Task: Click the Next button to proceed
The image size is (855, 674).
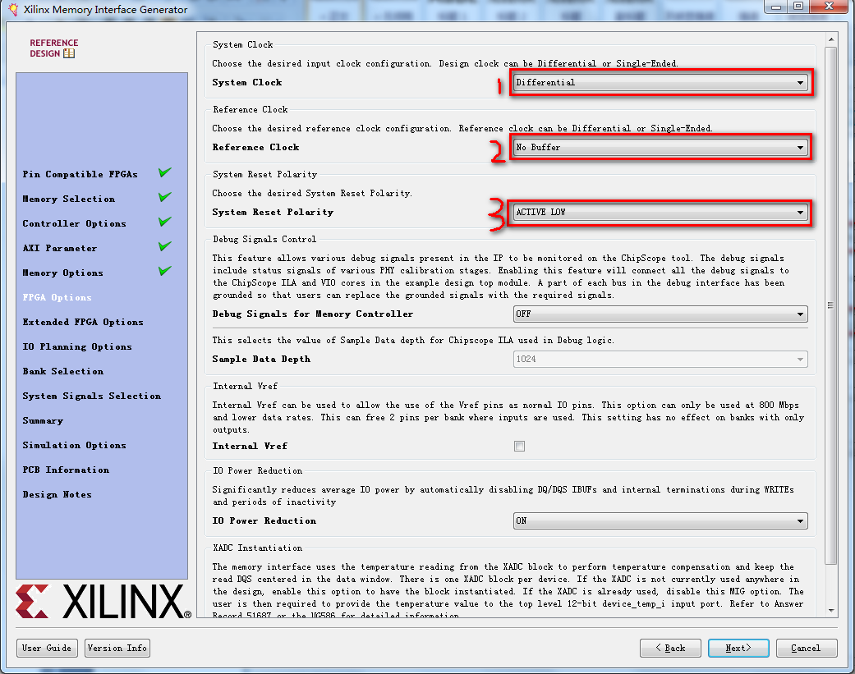Action: coord(737,648)
